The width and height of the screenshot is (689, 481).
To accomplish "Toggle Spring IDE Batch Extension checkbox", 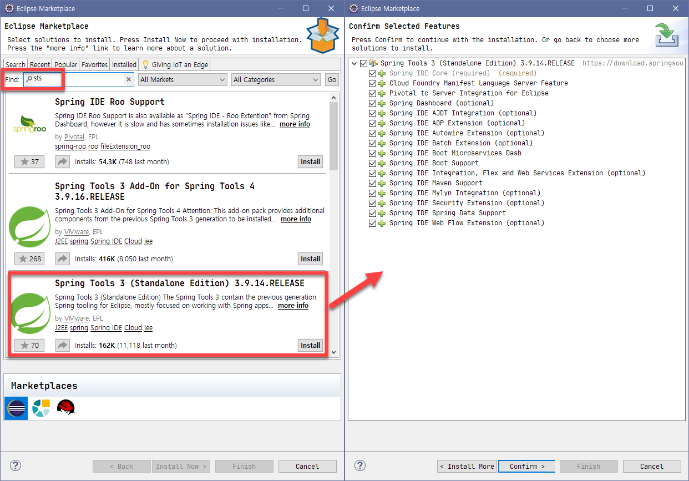I will (372, 143).
